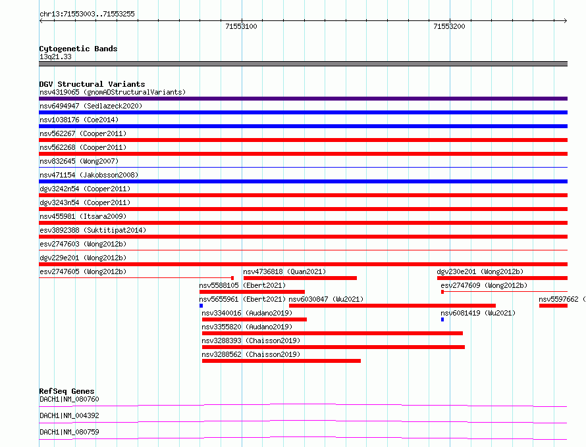
Task: Click the thin red esv2747603 variant line
Action: click(x=303, y=250)
